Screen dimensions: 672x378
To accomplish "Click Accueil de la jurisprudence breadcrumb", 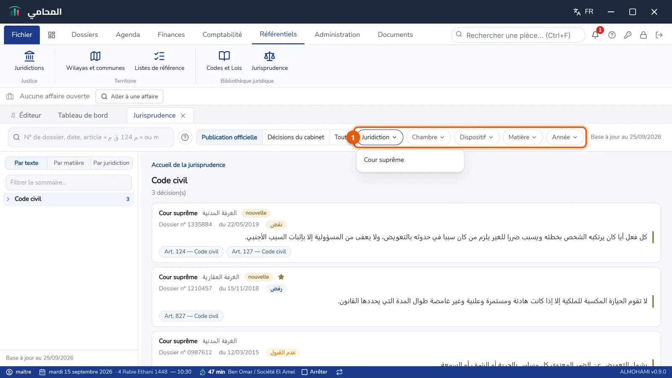I will tap(189, 165).
